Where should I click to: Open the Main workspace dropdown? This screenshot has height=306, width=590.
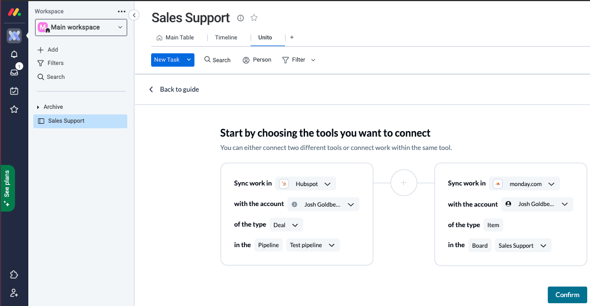click(81, 27)
